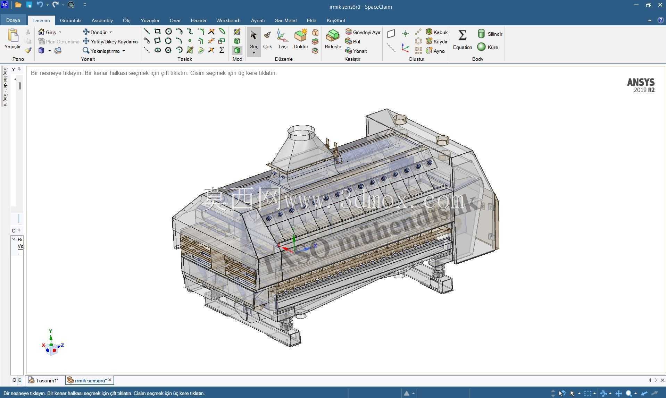666x398 pixels.
Task: Select the sketch Polygon tool
Action: (x=168, y=50)
